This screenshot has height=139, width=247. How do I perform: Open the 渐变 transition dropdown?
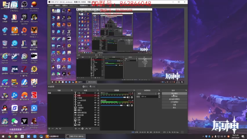coord(147,94)
